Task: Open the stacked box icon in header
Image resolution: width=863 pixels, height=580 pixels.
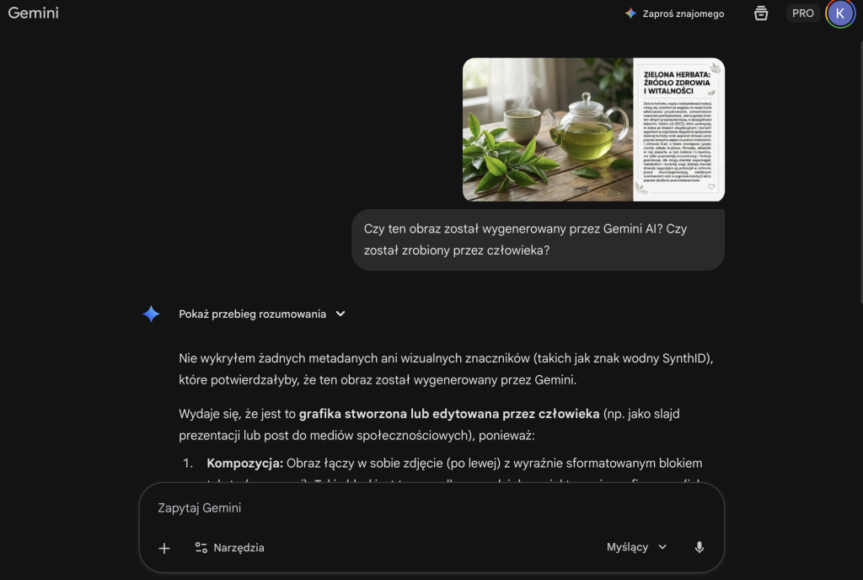Action: (x=761, y=13)
